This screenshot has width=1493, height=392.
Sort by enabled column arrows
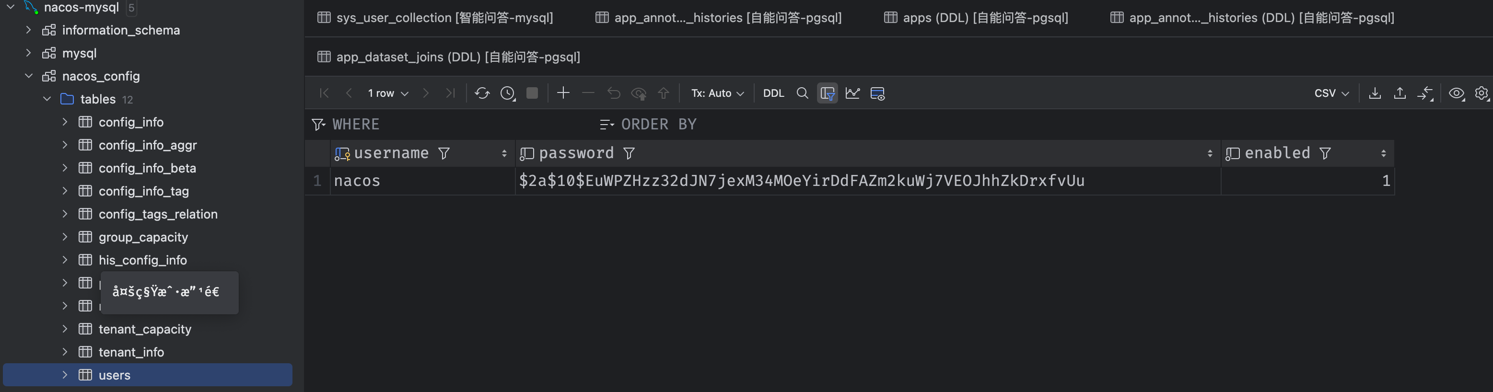[1384, 153]
